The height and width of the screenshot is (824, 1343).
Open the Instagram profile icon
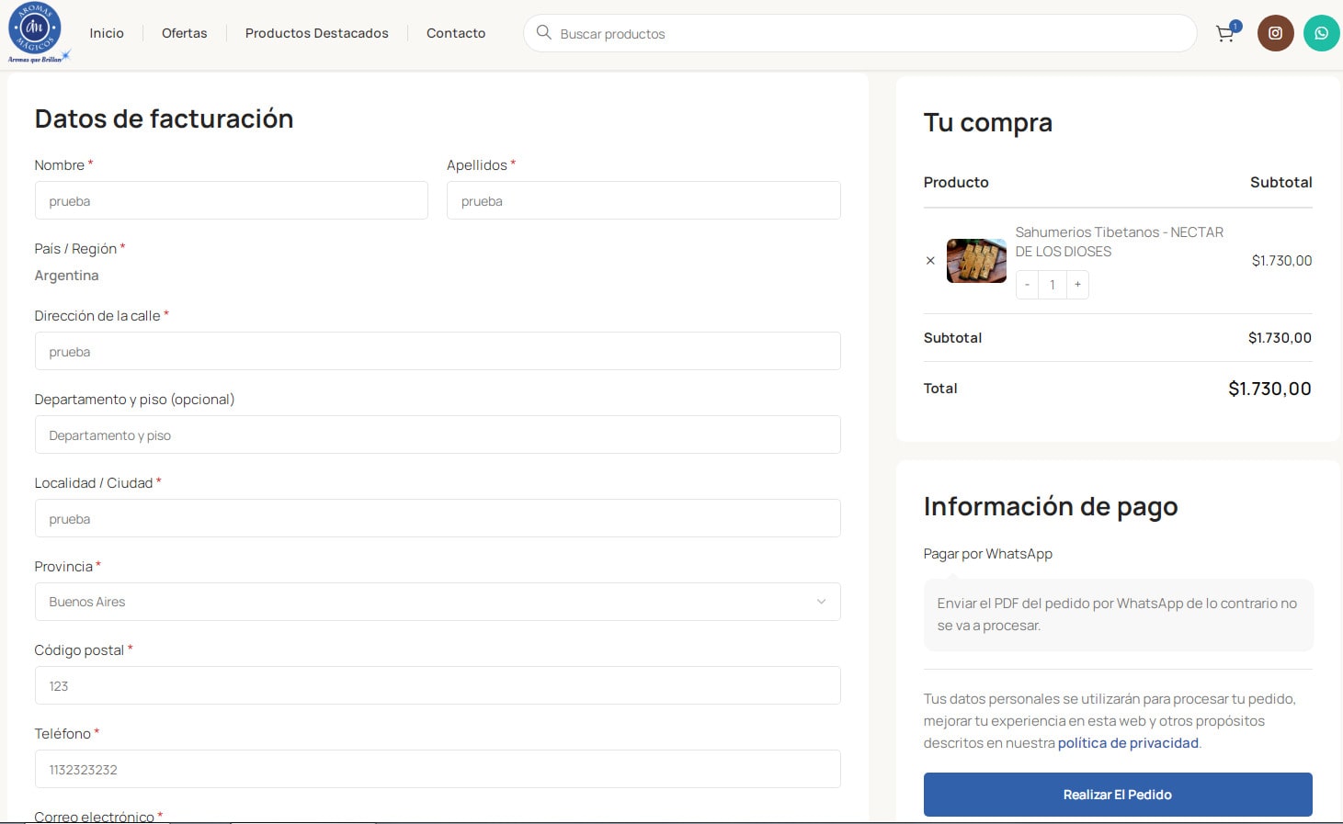click(x=1275, y=33)
